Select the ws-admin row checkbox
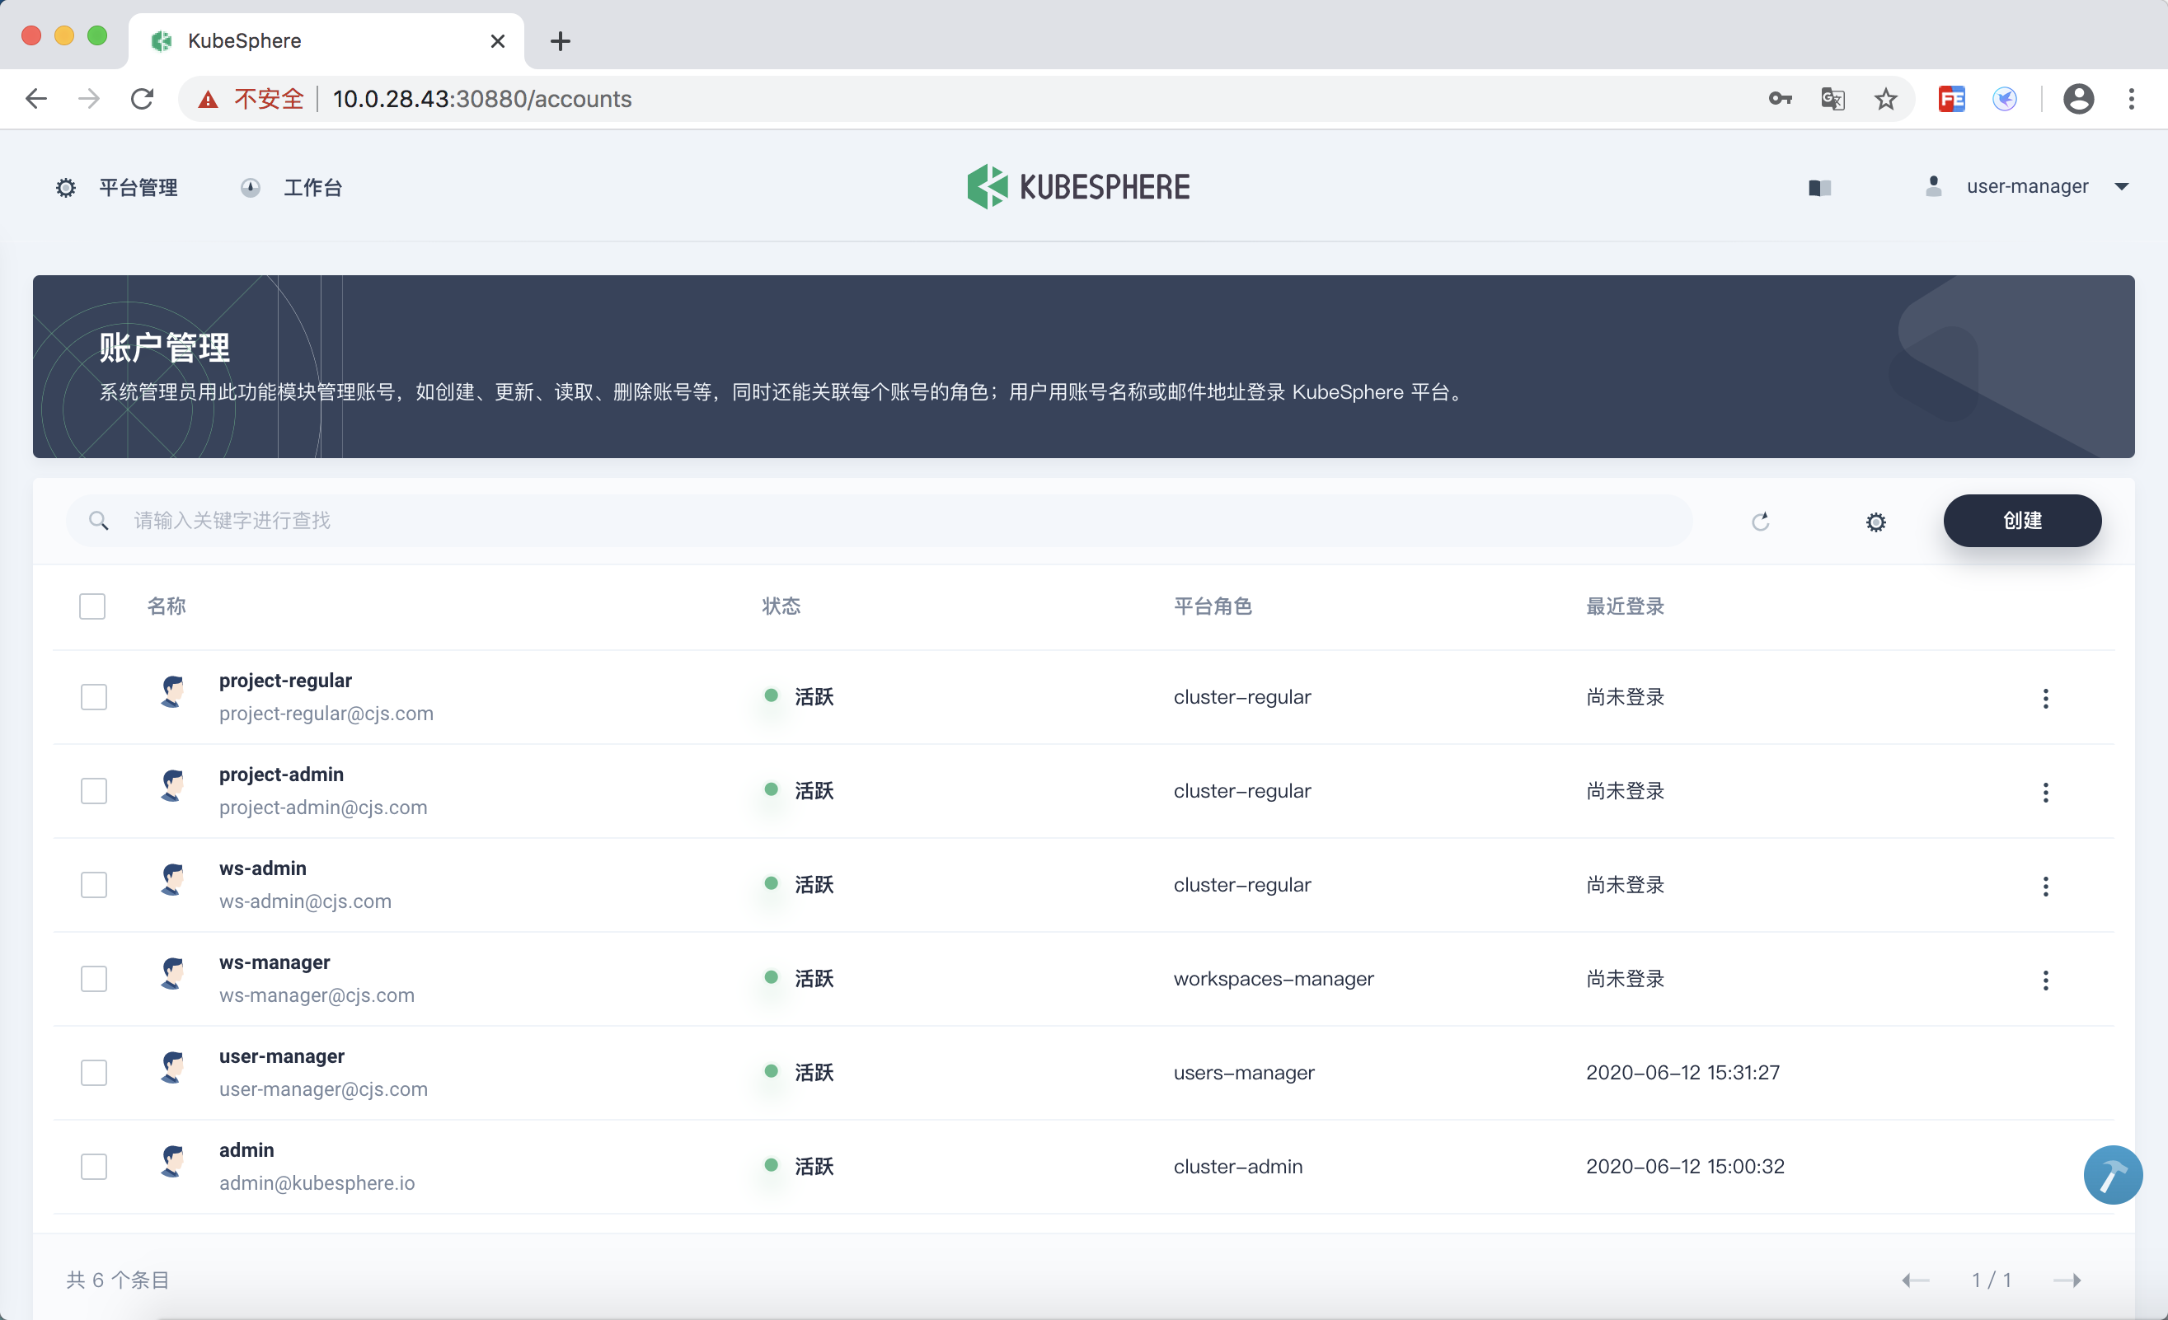The image size is (2168, 1320). [94, 885]
